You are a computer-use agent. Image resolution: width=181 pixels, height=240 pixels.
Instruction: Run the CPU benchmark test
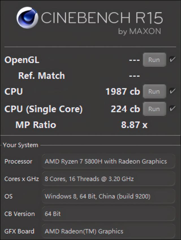154,92
